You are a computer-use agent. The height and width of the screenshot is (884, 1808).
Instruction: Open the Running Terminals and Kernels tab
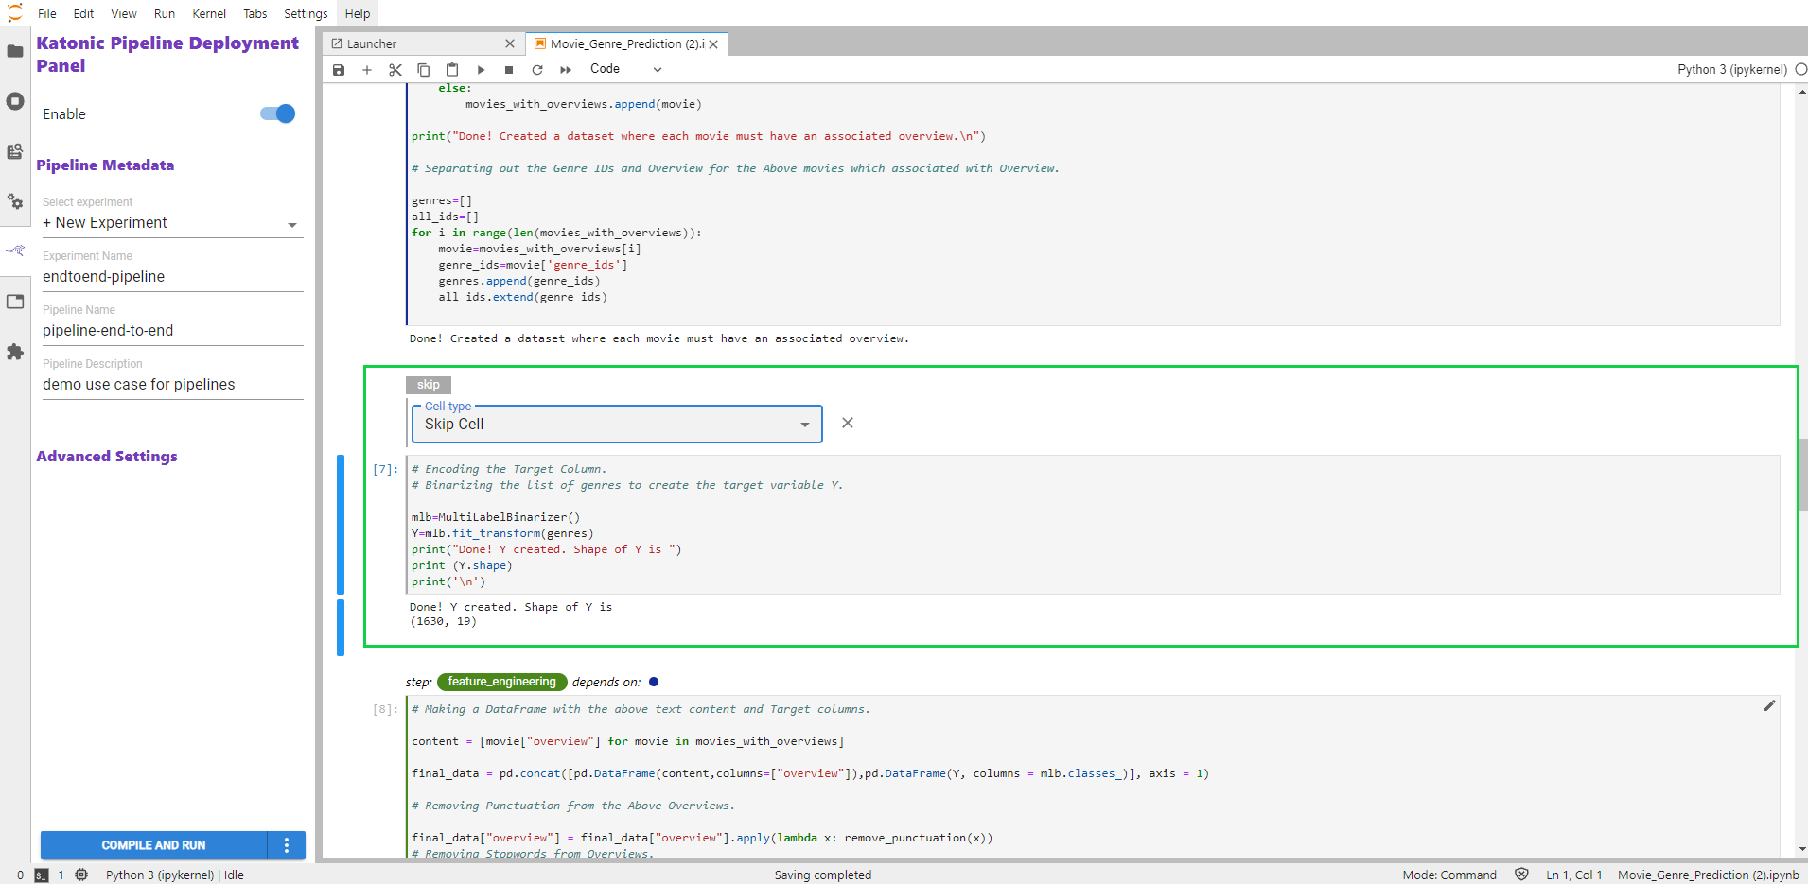pos(15,101)
